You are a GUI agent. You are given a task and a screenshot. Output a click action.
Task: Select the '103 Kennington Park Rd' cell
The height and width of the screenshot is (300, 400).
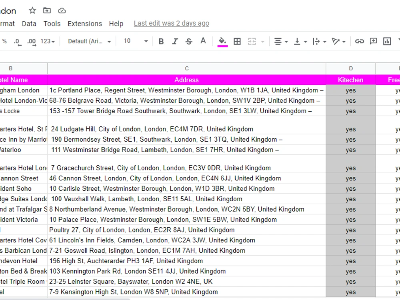click(186, 271)
